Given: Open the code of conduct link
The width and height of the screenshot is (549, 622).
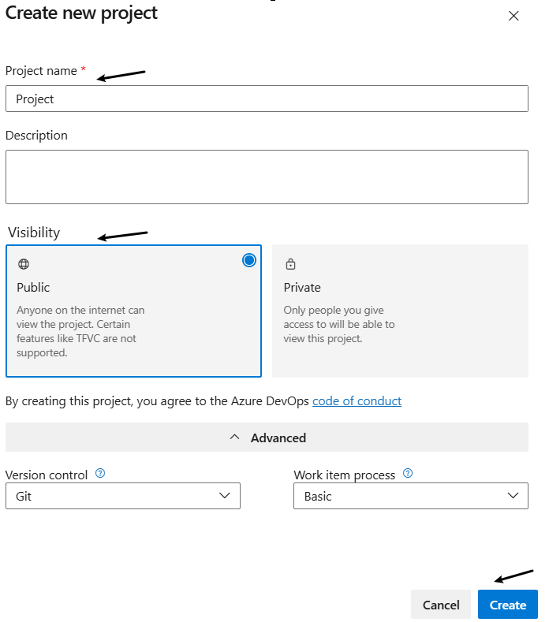Looking at the screenshot, I should tap(357, 401).
